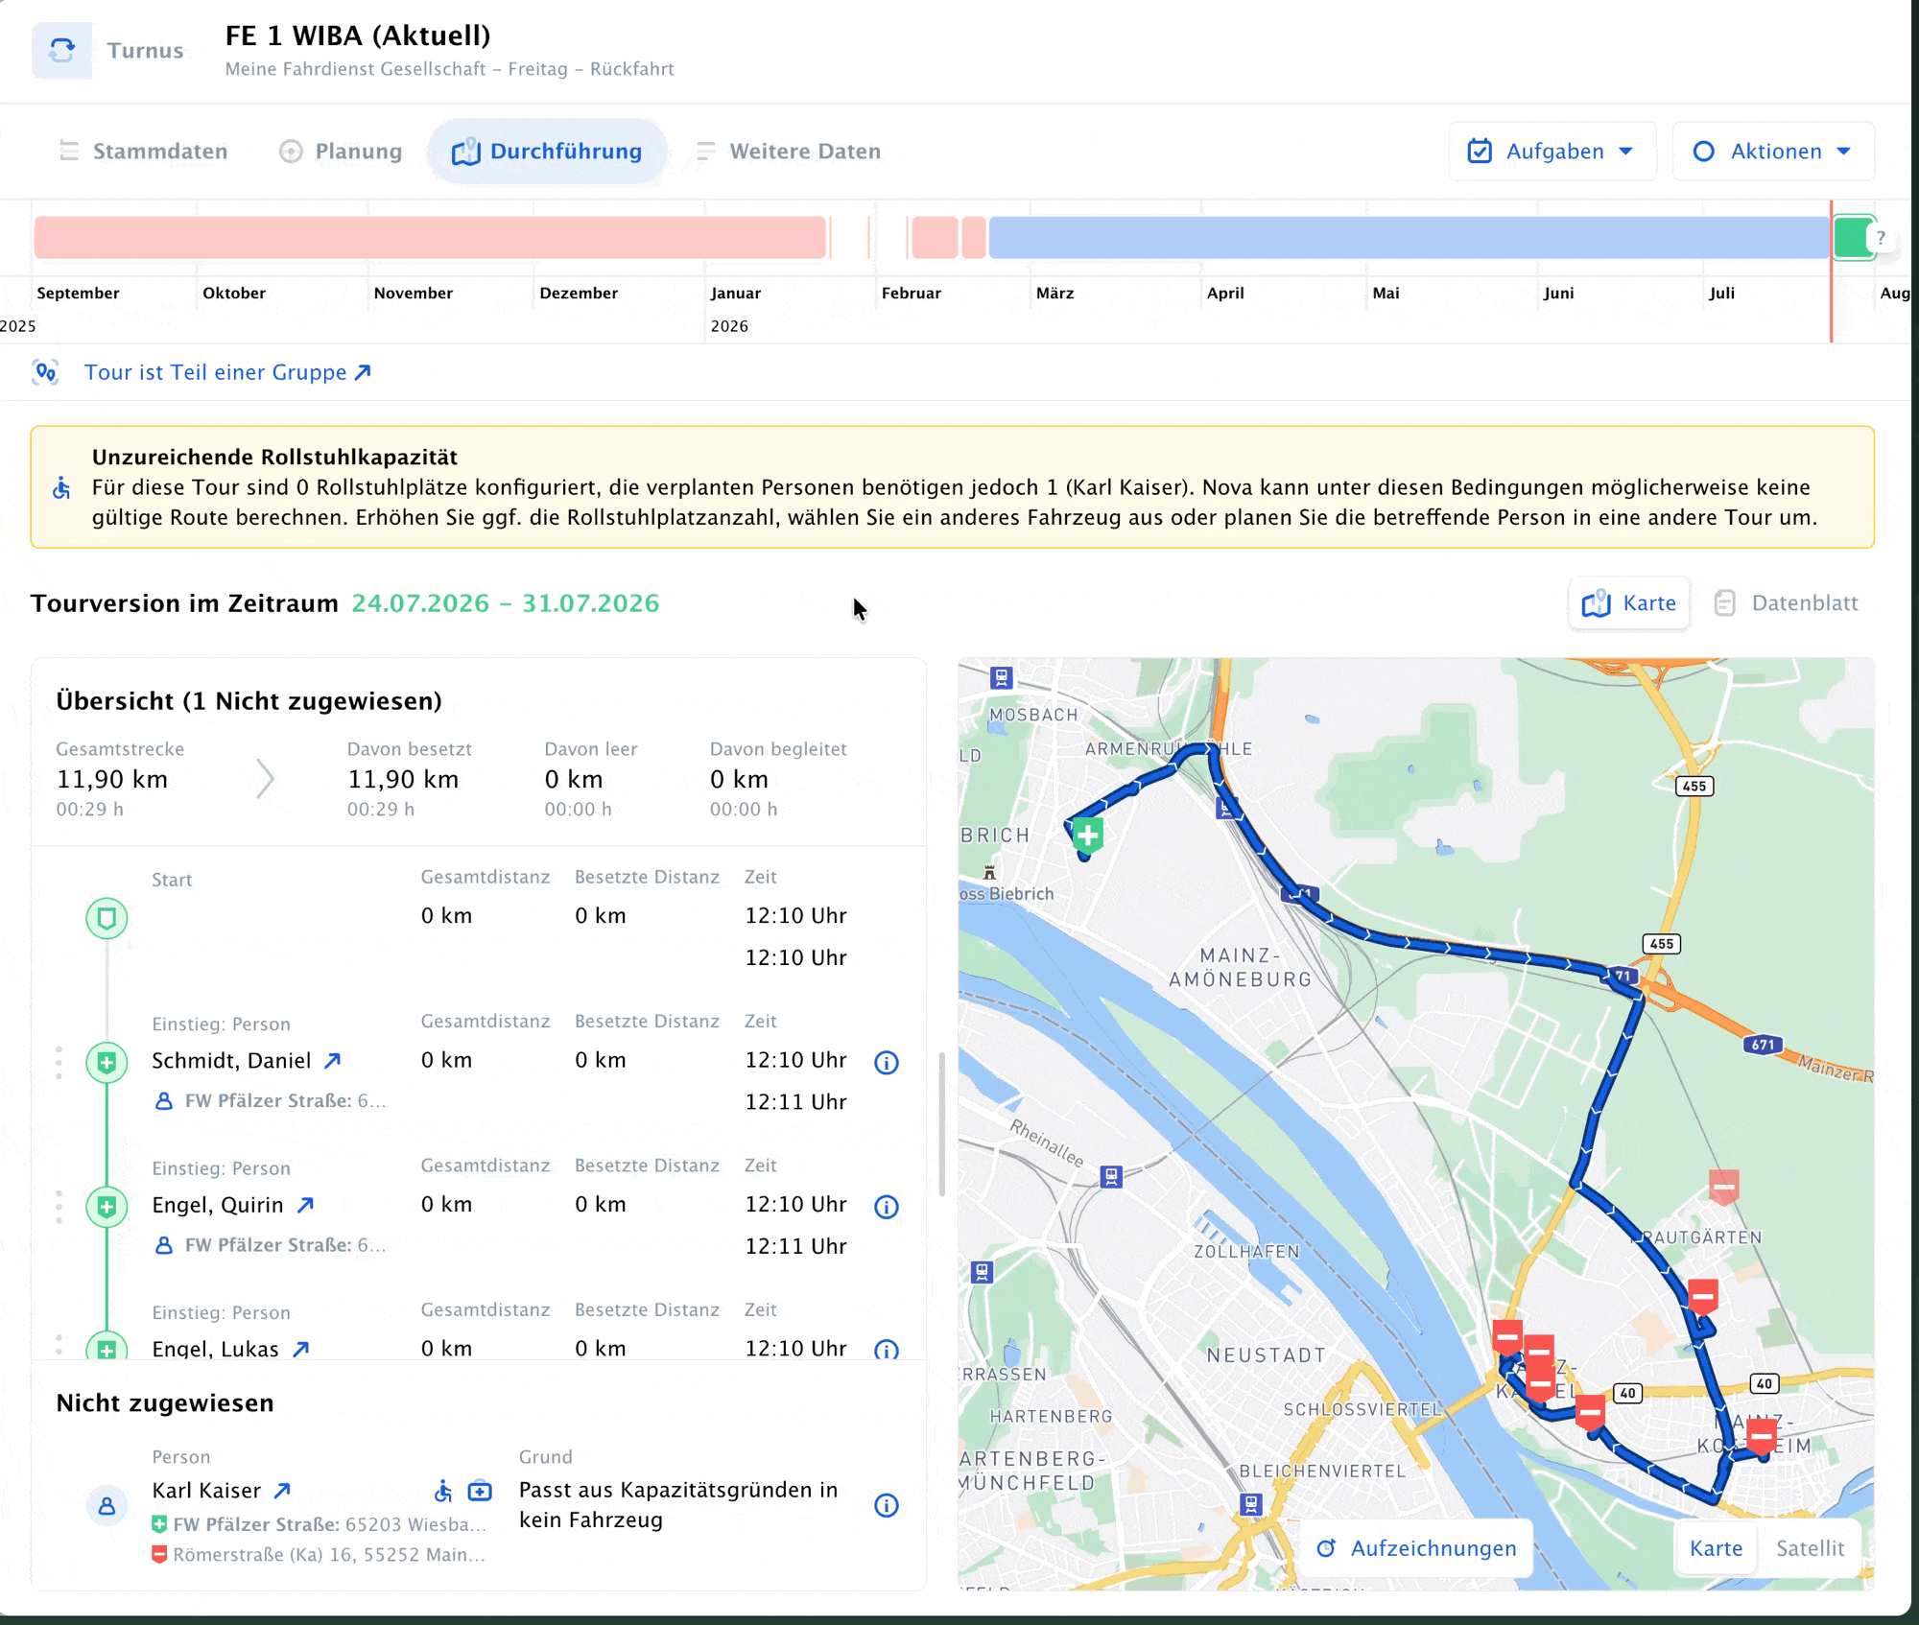
Task: Click the Turnus refresh-arrows icon
Action: coord(61,50)
